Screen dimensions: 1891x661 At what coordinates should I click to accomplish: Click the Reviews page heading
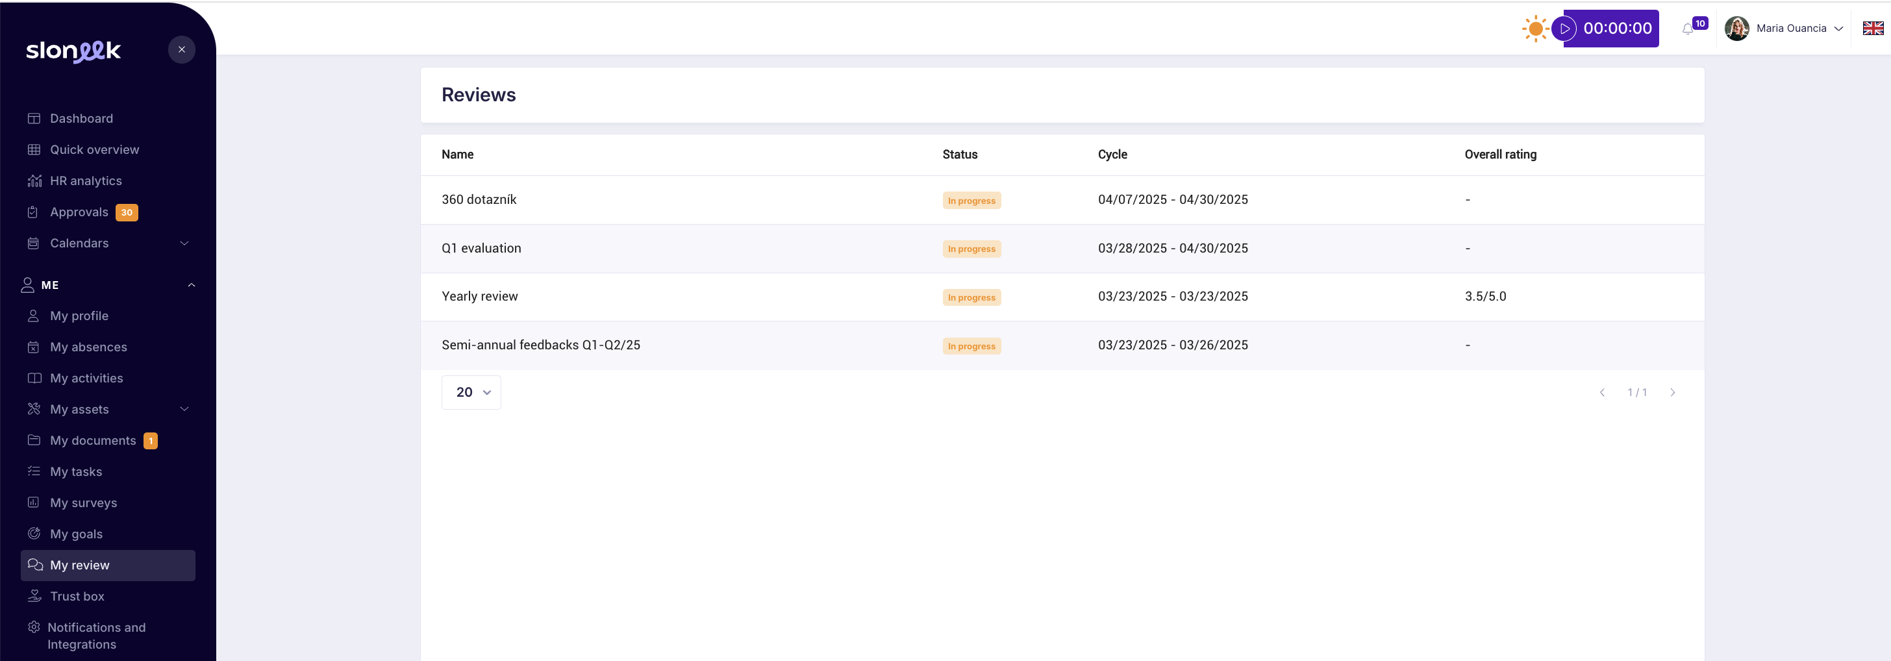click(479, 95)
